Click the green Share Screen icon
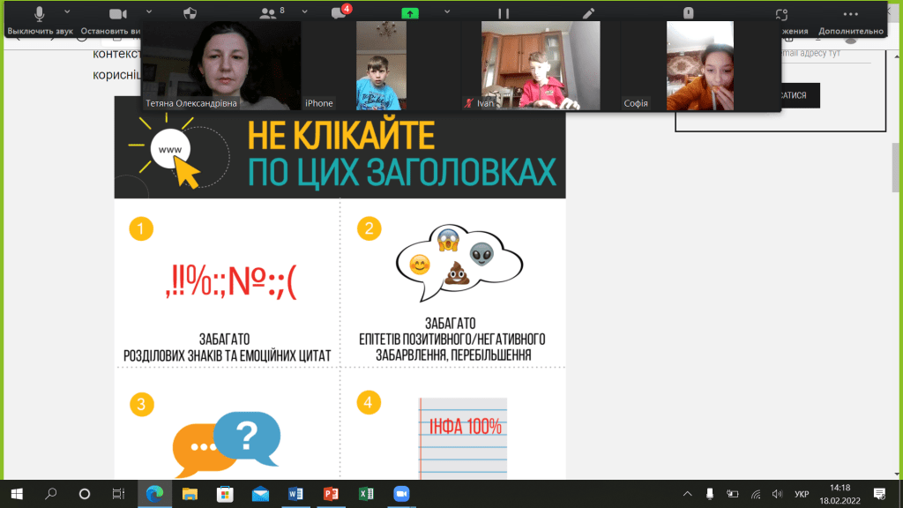Image resolution: width=903 pixels, height=508 pixels. click(409, 14)
